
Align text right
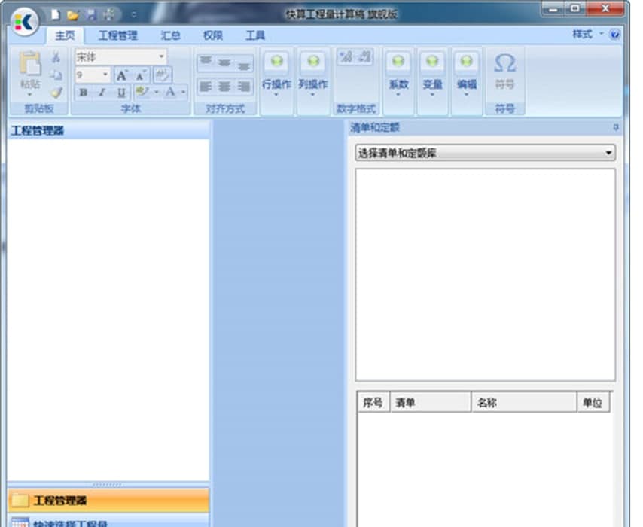pos(245,87)
